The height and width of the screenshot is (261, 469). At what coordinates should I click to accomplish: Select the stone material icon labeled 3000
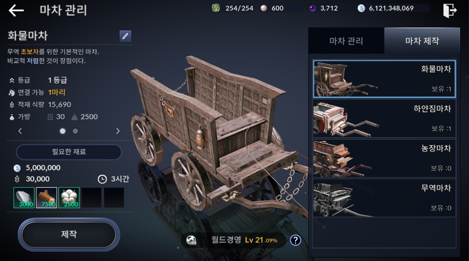coord(24,197)
